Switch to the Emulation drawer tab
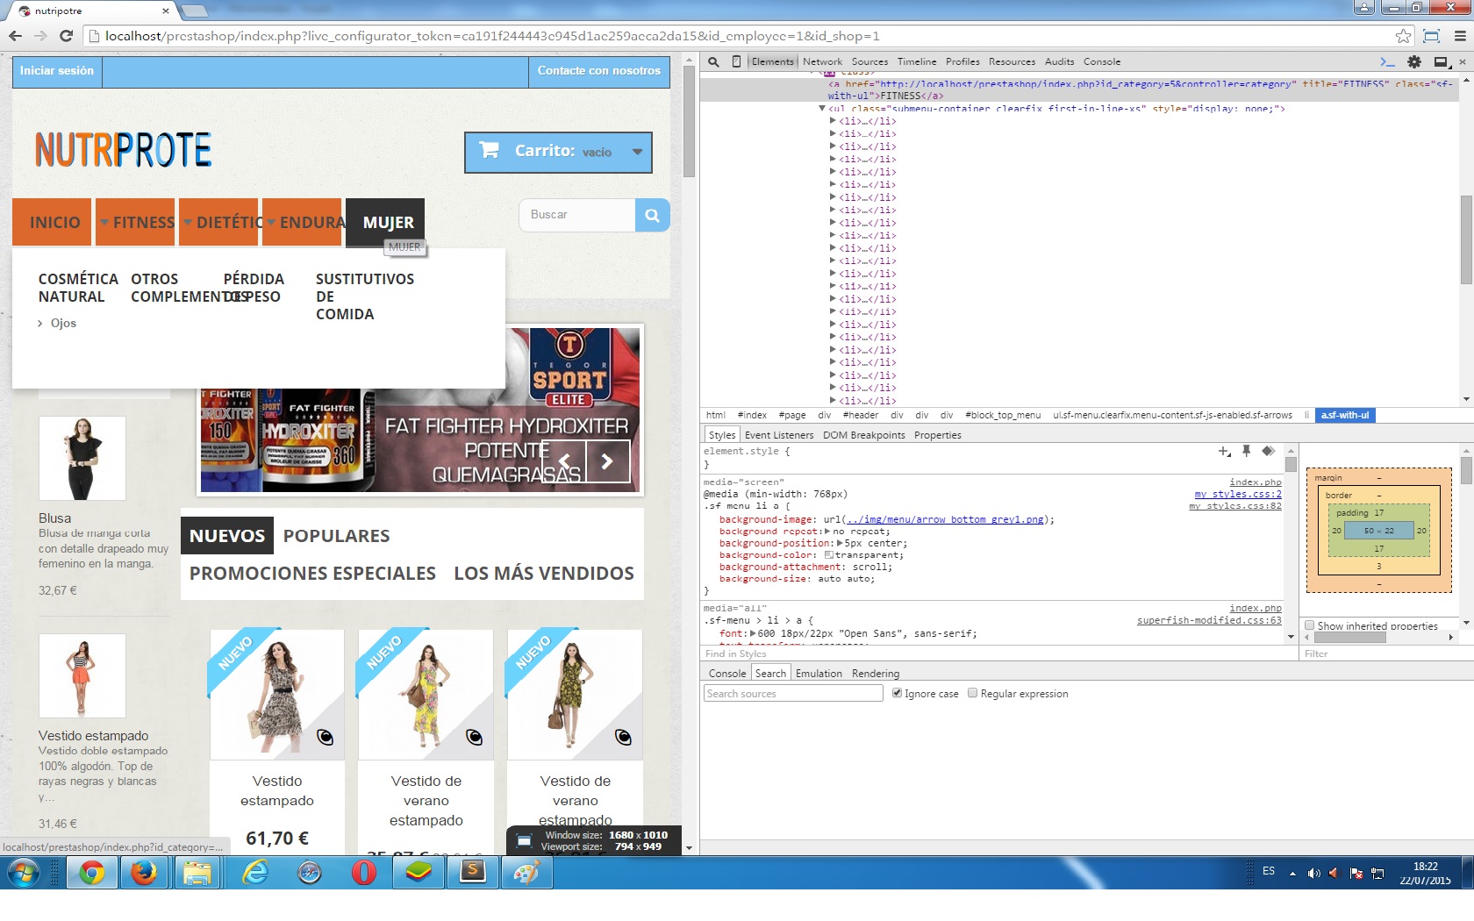This screenshot has width=1474, height=921. coord(819,674)
